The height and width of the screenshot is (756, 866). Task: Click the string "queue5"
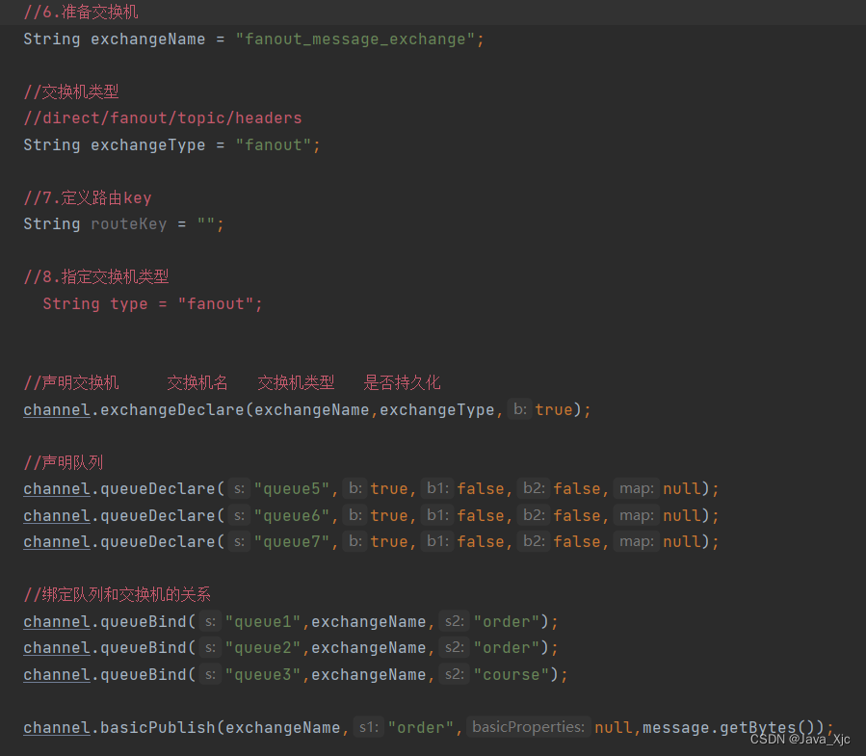[292, 488]
